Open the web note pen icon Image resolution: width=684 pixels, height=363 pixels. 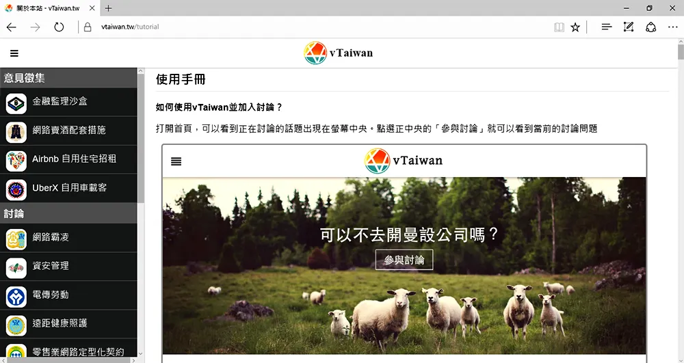pyautogui.click(x=628, y=27)
